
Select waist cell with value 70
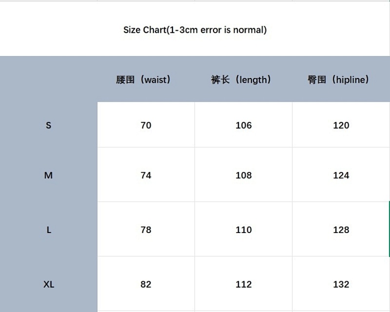click(x=146, y=125)
